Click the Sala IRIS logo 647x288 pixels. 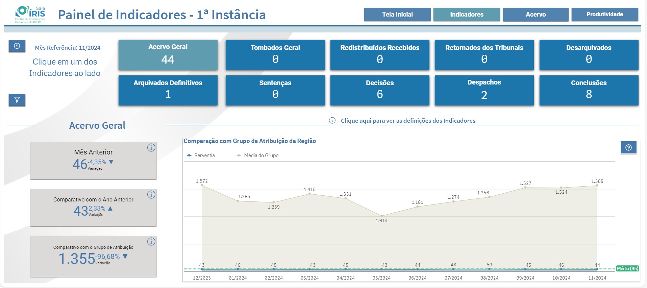tap(30, 14)
